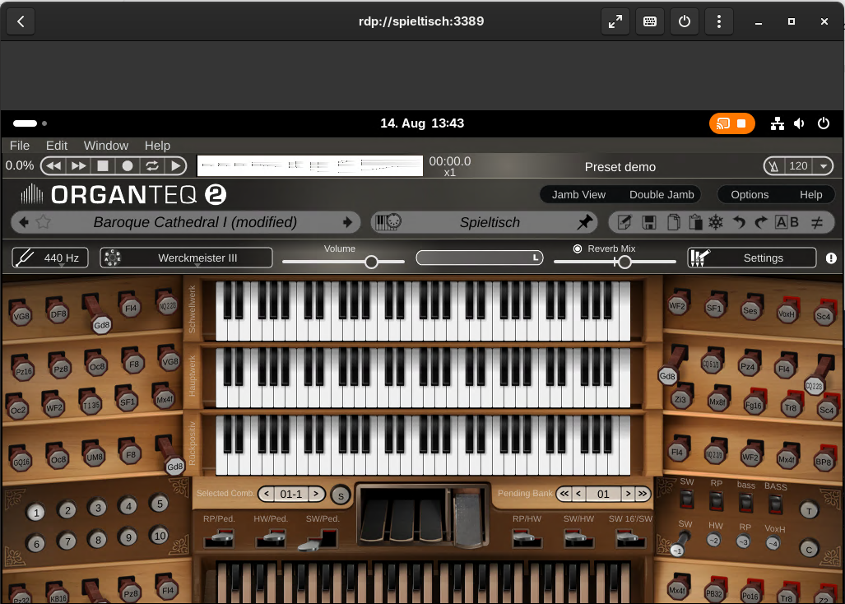This screenshot has height=604, width=845.
Task: Open the Werckmeister III temperament selector
Action: (x=187, y=258)
